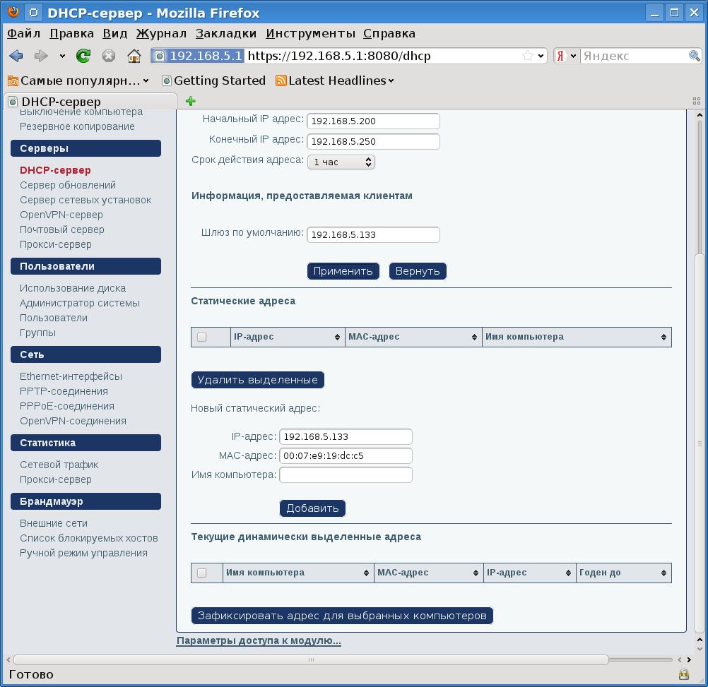The height and width of the screenshot is (687, 708).
Task: Open the address lease duration dropdown
Action: pyautogui.click(x=341, y=162)
